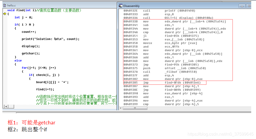Viewport: 256px width, 139px height.
Task: Click address 00401385 jmp find+0F6h row
Action: pos(162,82)
